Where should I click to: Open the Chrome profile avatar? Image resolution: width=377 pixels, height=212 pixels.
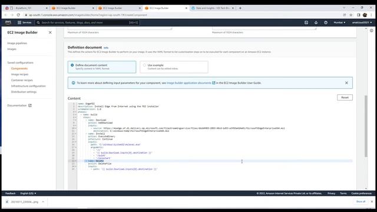click(x=365, y=15)
